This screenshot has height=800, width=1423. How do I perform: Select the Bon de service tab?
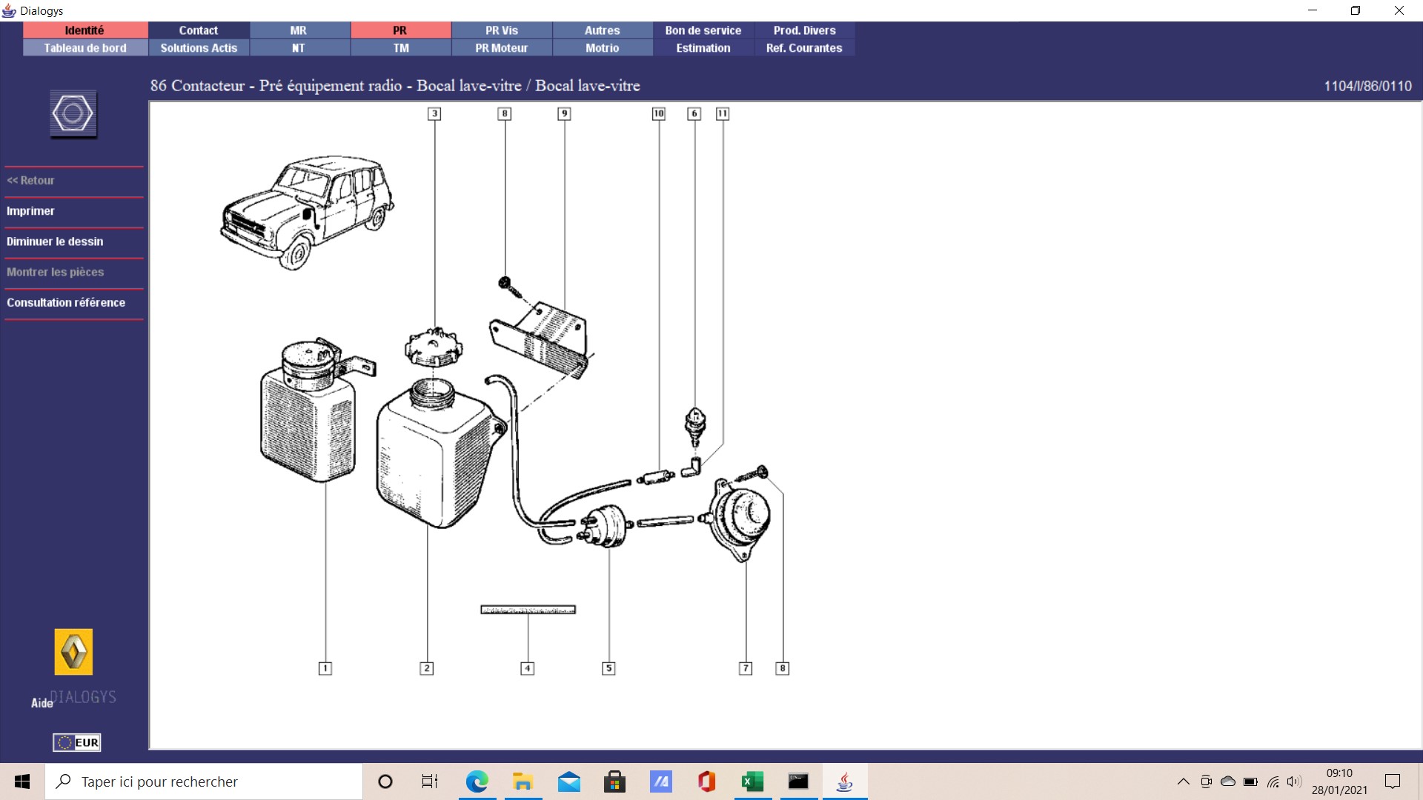click(x=703, y=30)
